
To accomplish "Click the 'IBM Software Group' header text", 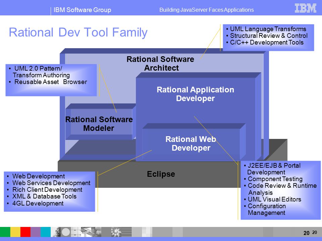I will [82, 10].
